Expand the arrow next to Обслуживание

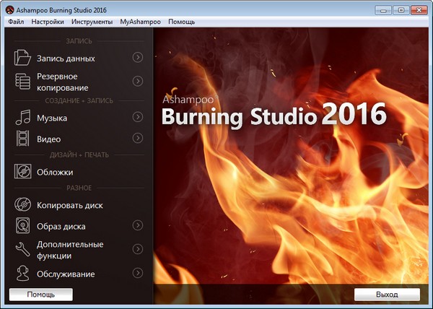138,274
